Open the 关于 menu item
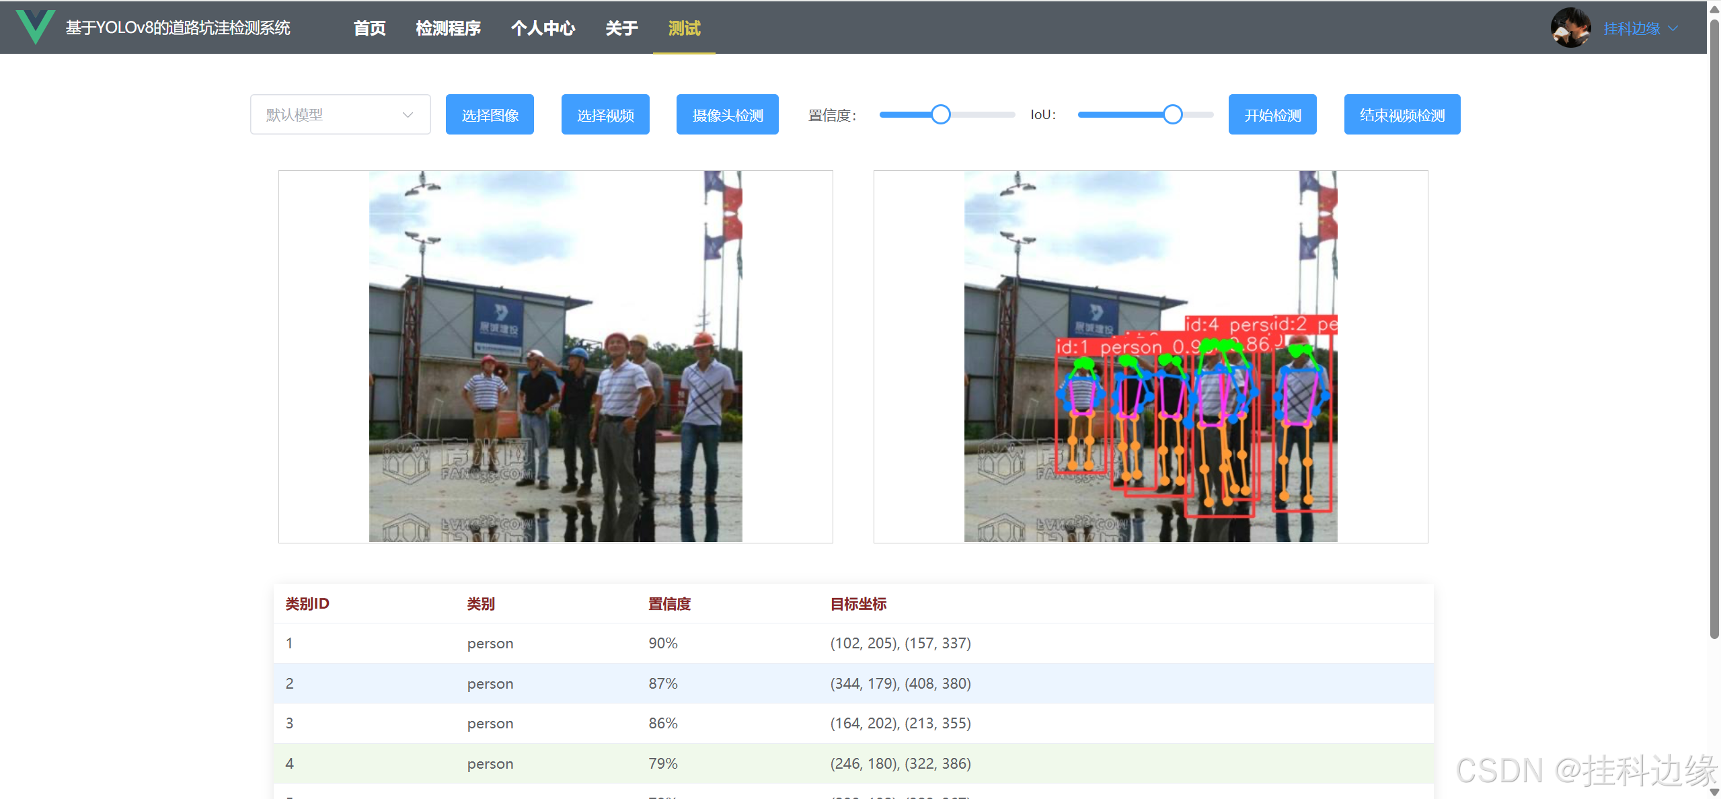The height and width of the screenshot is (799, 1721). click(x=621, y=28)
